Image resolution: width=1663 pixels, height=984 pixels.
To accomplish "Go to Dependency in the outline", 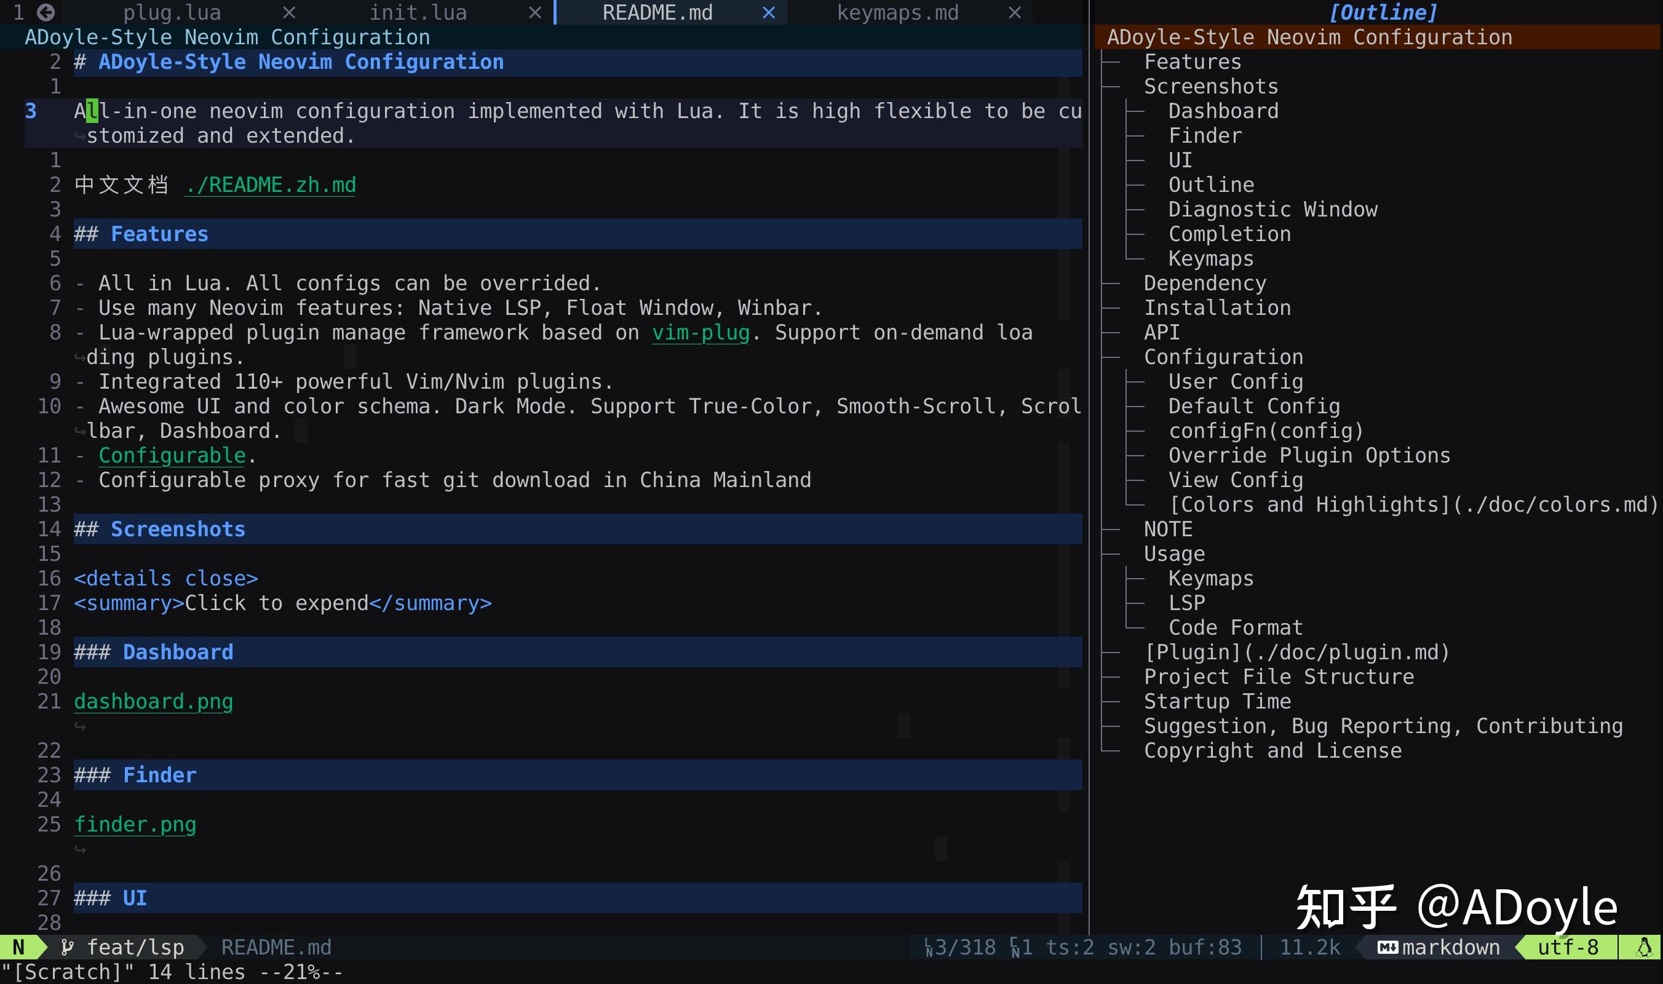I will tap(1205, 283).
